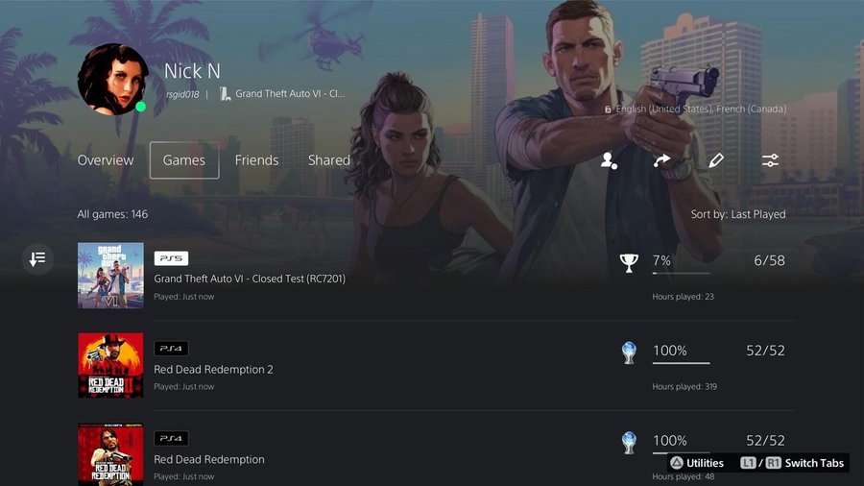
Task: Go to the Shared tab
Action: click(329, 160)
